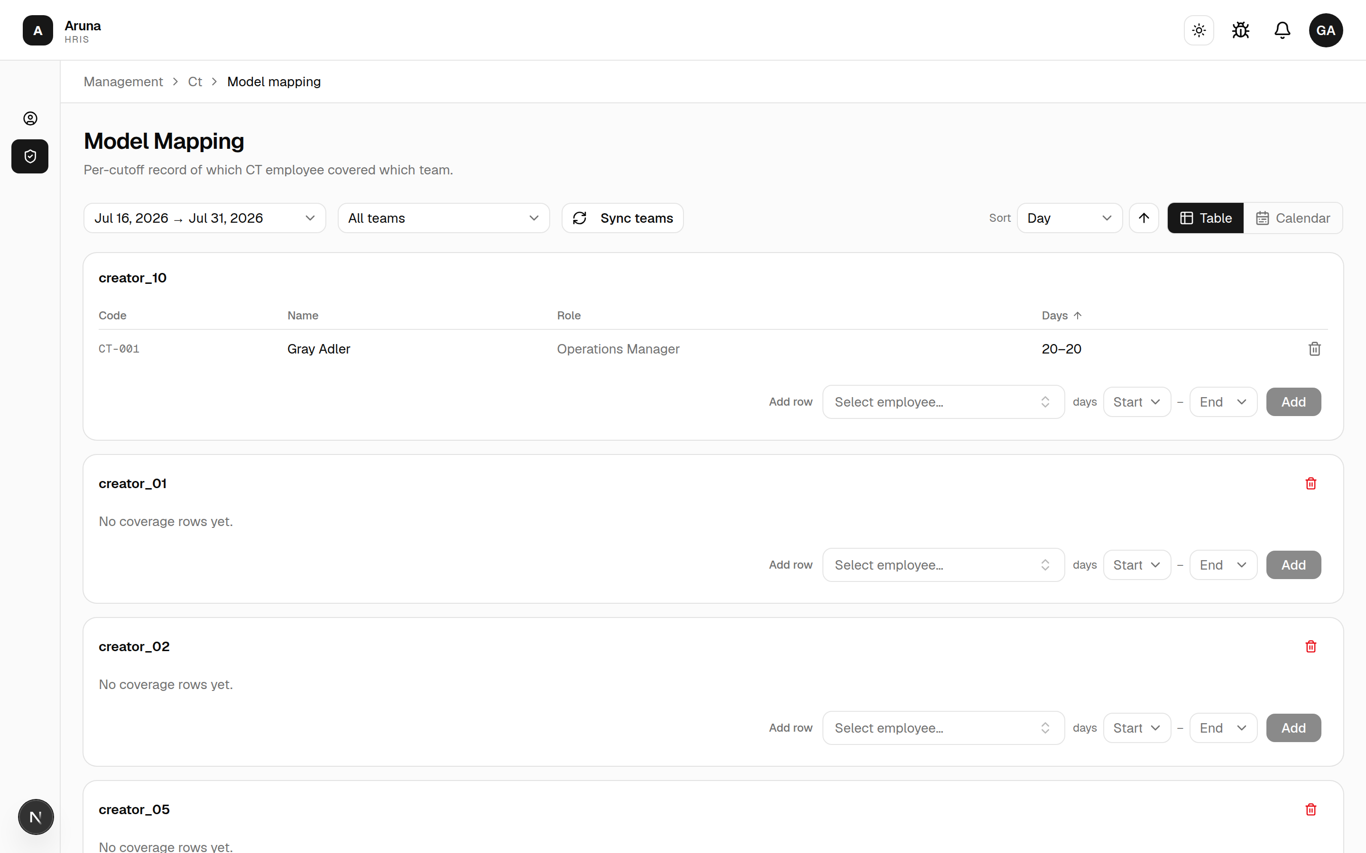Open the profile icon in sidebar

[x=30, y=118]
